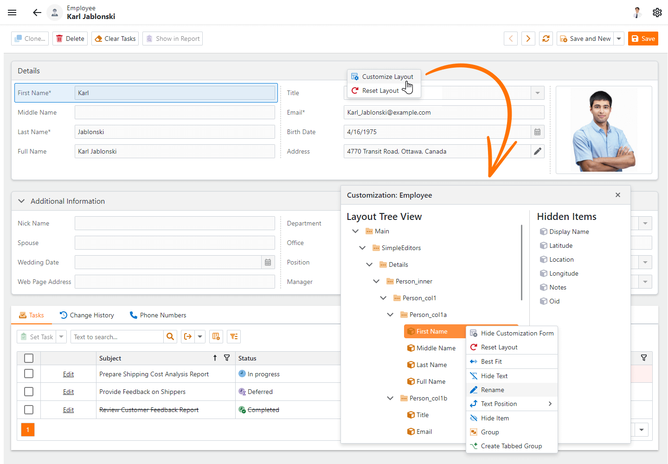This screenshot has height=464, width=668.
Task: Check the Prepare Shipping Cost Analysis Report row
Action: point(28,374)
